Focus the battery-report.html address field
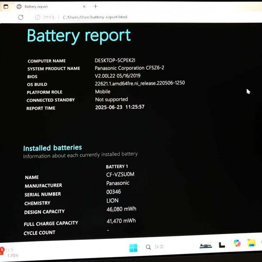 pos(95,17)
